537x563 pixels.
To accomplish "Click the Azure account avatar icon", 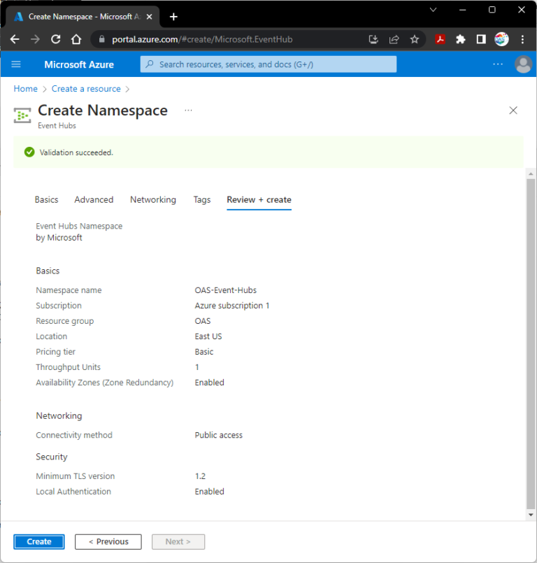I will pos(523,64).
